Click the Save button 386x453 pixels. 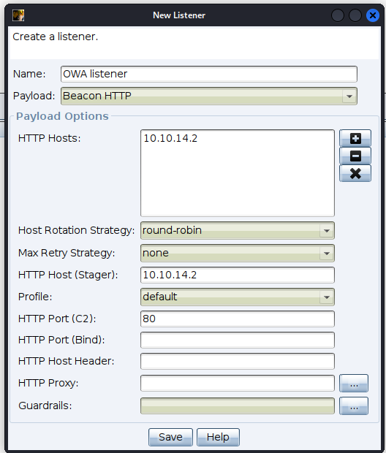point(170,437)
